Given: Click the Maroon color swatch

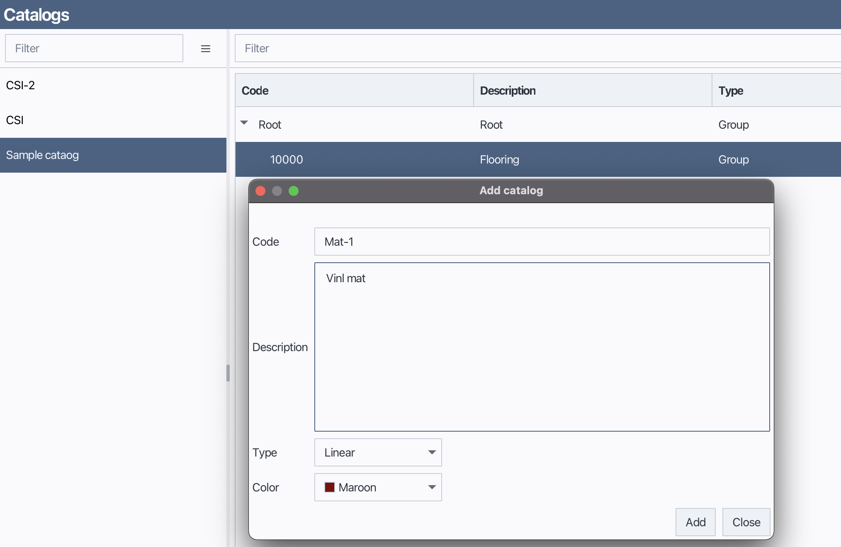Looking at the screenshot, I should [330, 487].
